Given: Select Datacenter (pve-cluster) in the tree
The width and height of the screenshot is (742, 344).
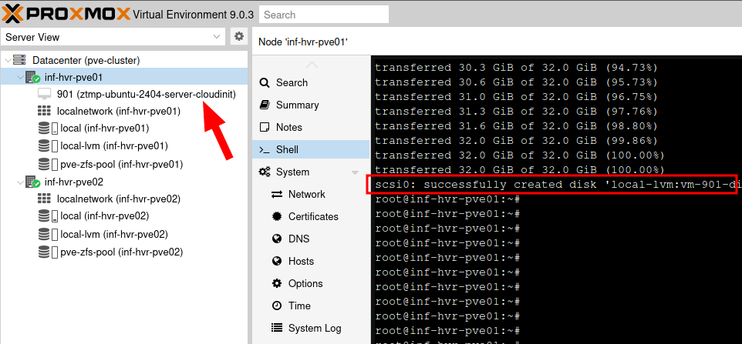Looking at the screenshot, I should pyautogui.click(x=86, y=60).
